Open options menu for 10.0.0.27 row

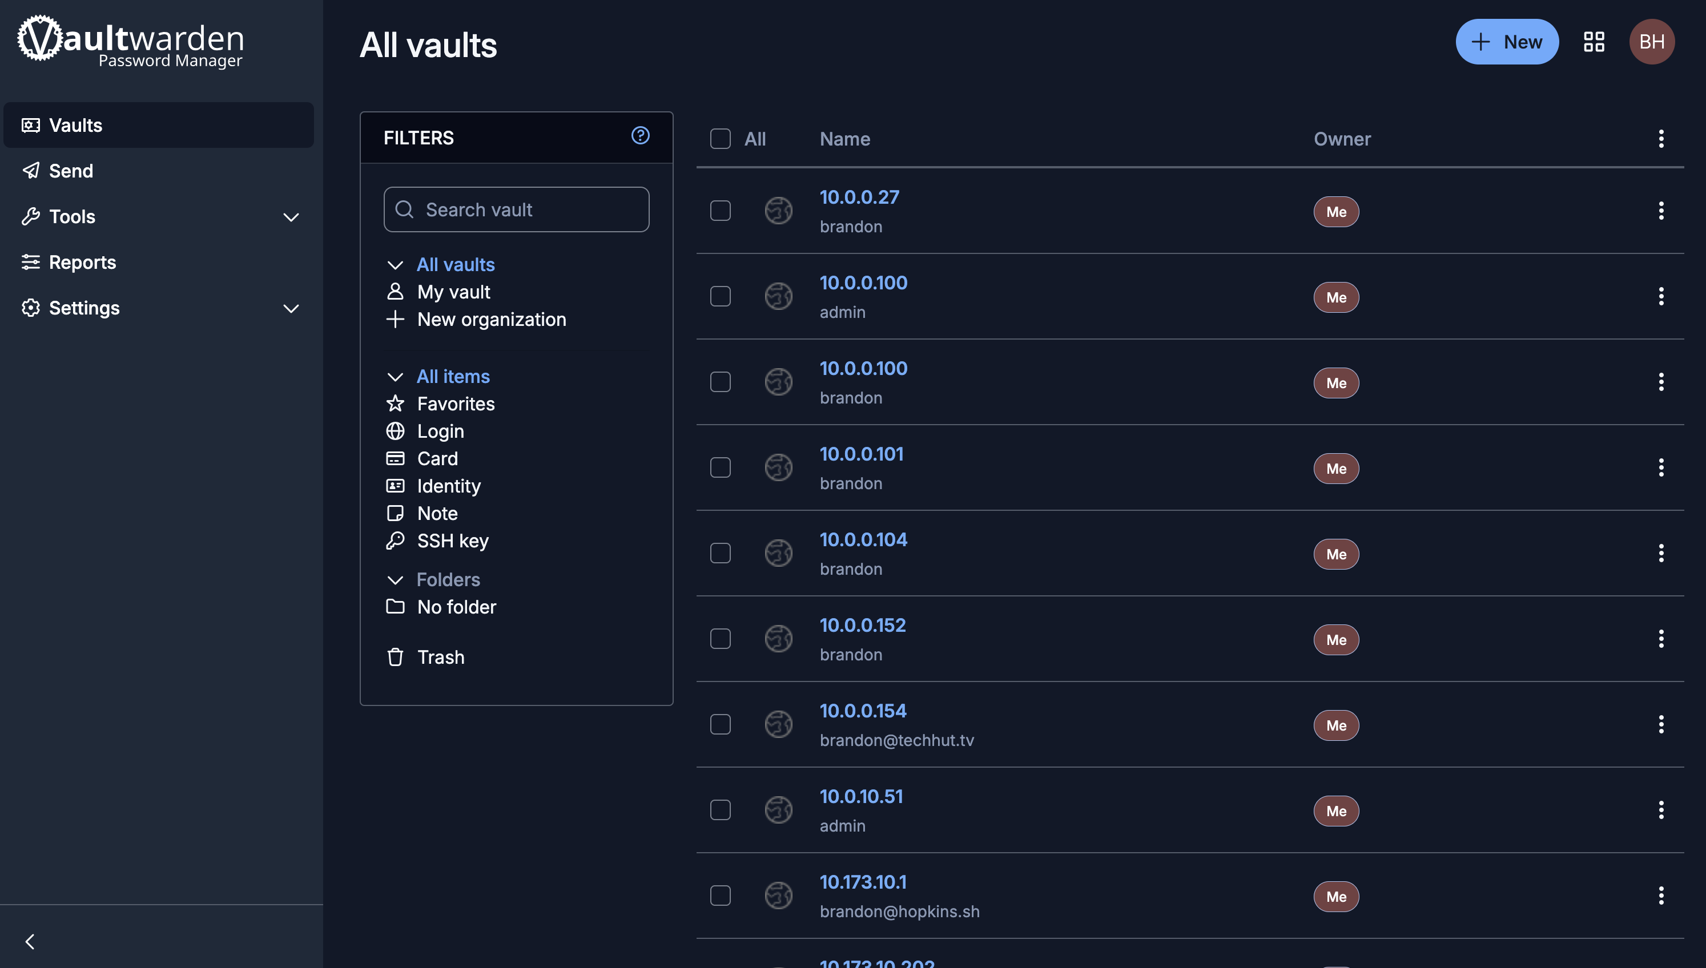[x=1661, y=211]
